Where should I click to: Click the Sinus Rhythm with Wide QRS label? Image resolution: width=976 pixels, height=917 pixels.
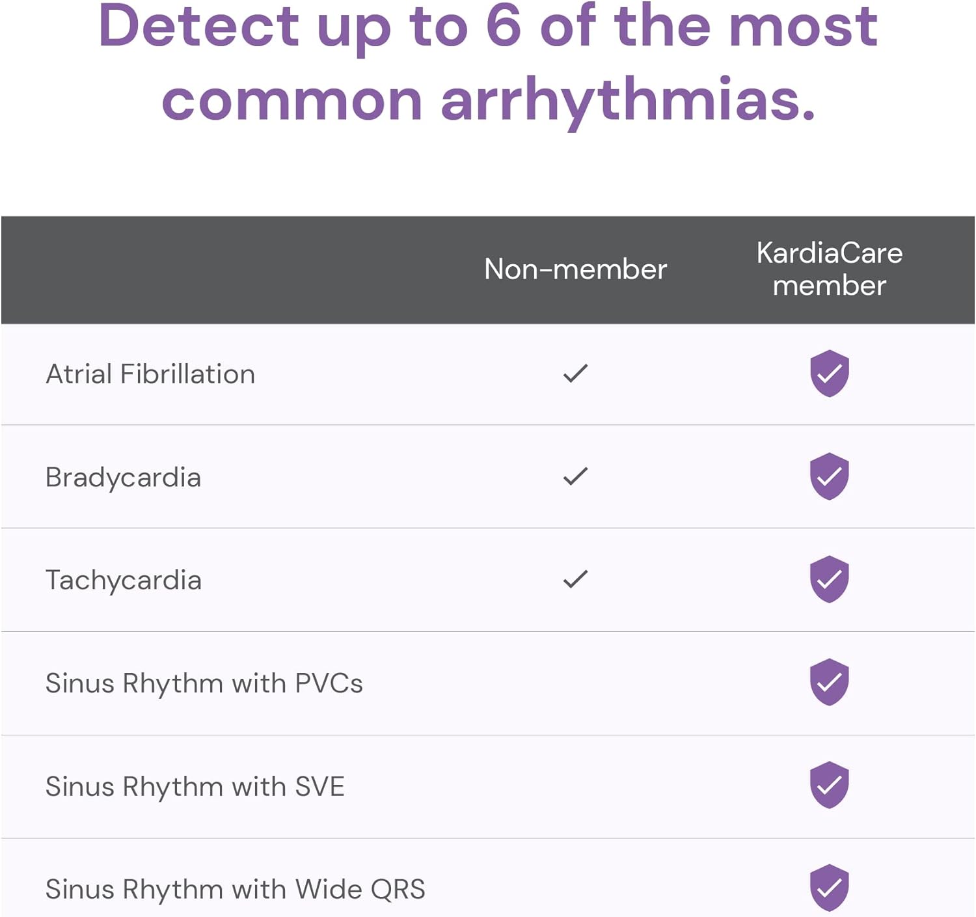point(235,889)
